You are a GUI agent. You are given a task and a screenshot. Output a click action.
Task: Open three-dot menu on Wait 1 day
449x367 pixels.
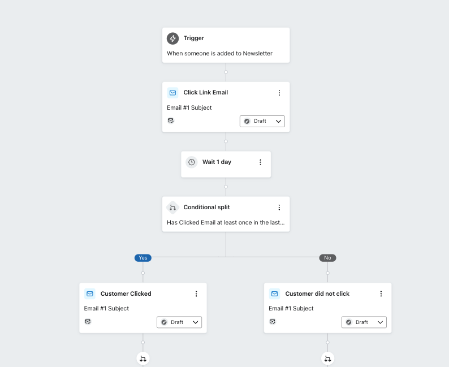coord(260,162)
